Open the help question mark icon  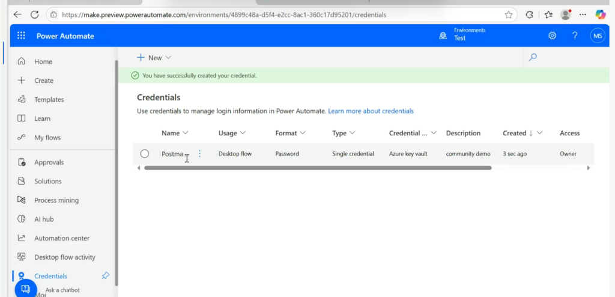pos(575,35)
